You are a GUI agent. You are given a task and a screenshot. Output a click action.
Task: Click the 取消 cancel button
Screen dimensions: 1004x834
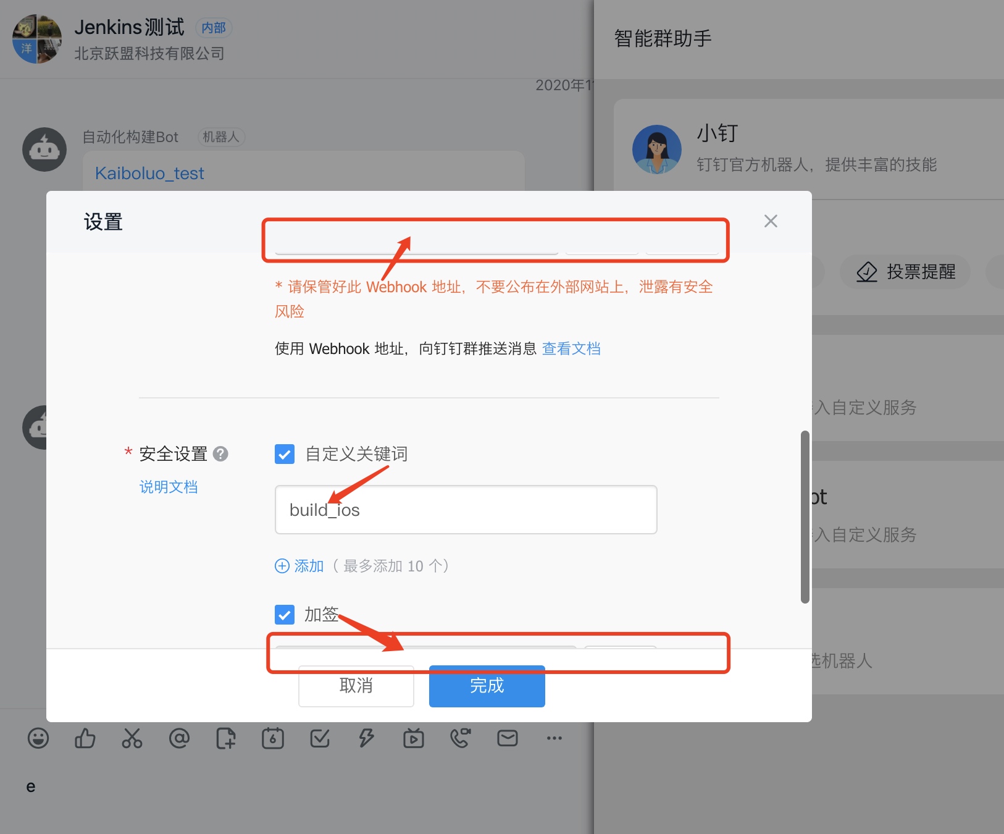coord(356,686)
